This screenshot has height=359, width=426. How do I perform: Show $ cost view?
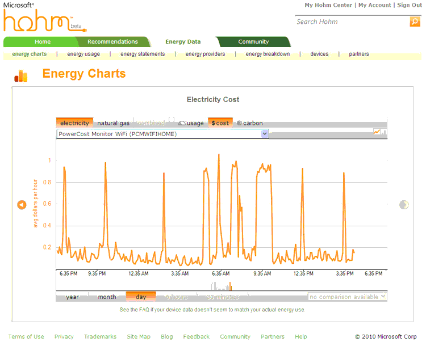[220, 123]
